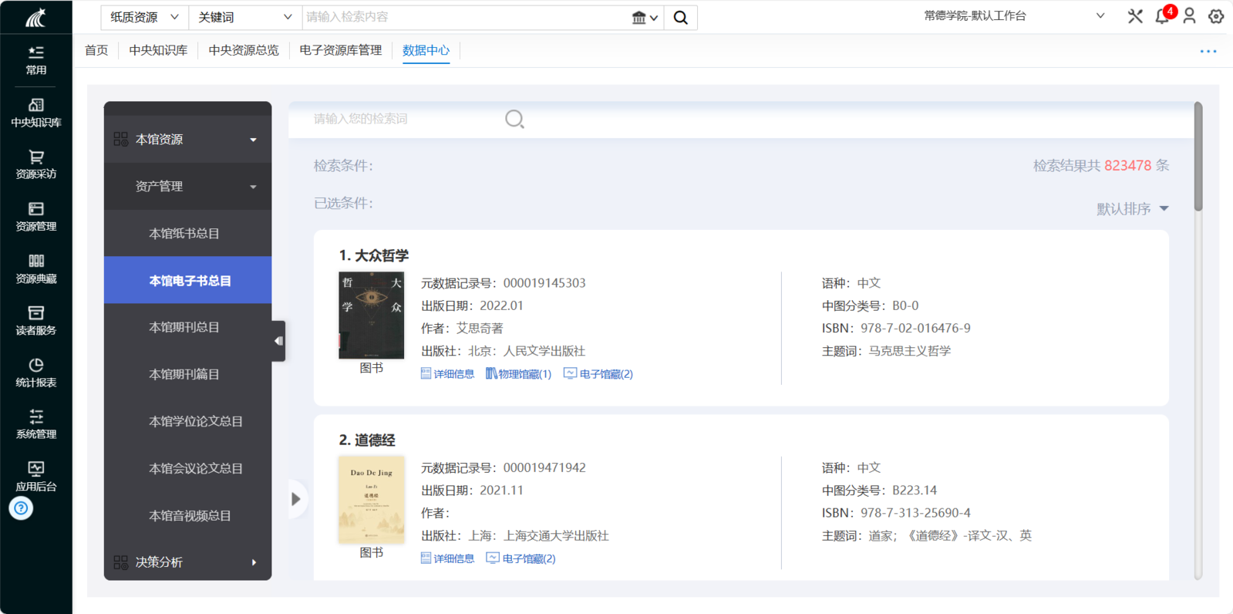Select 本馆电子书总目 in side menu
The width and height of the screenshot is (1233, 614).
[188, 281]
